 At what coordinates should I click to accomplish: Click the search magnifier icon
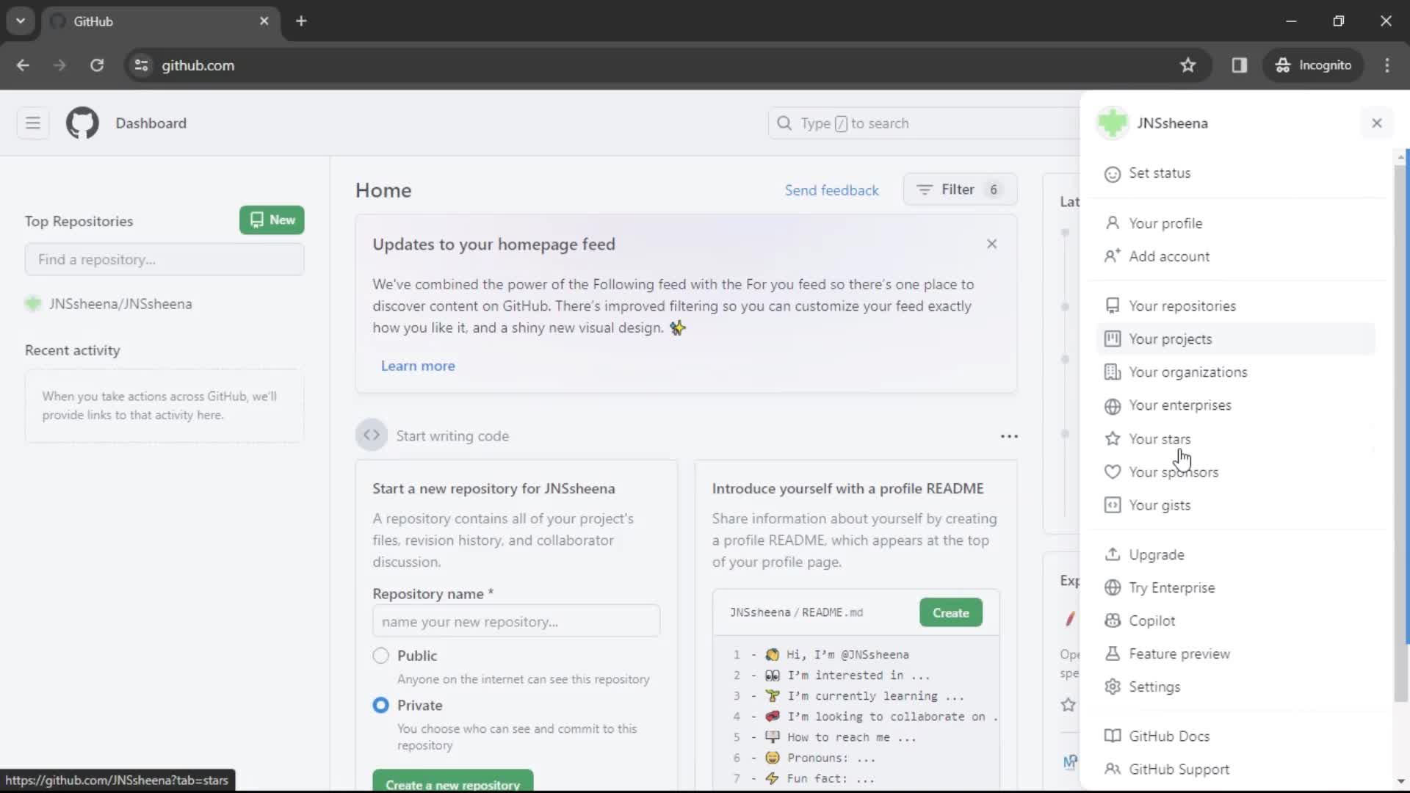point(784,123)
